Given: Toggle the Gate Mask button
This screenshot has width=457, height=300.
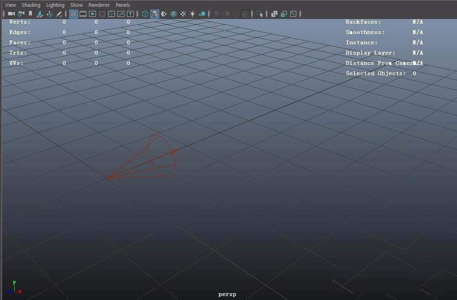Looking at the screenshot, I should tap(102, 14).
